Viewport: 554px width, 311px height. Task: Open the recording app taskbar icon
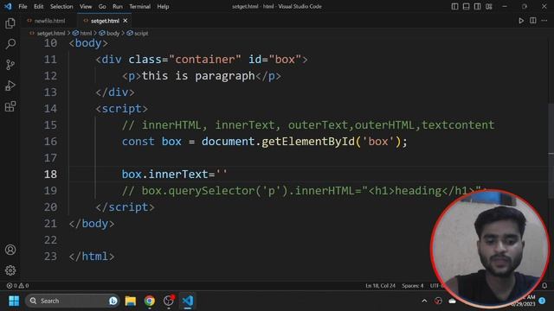coord(169,301)
